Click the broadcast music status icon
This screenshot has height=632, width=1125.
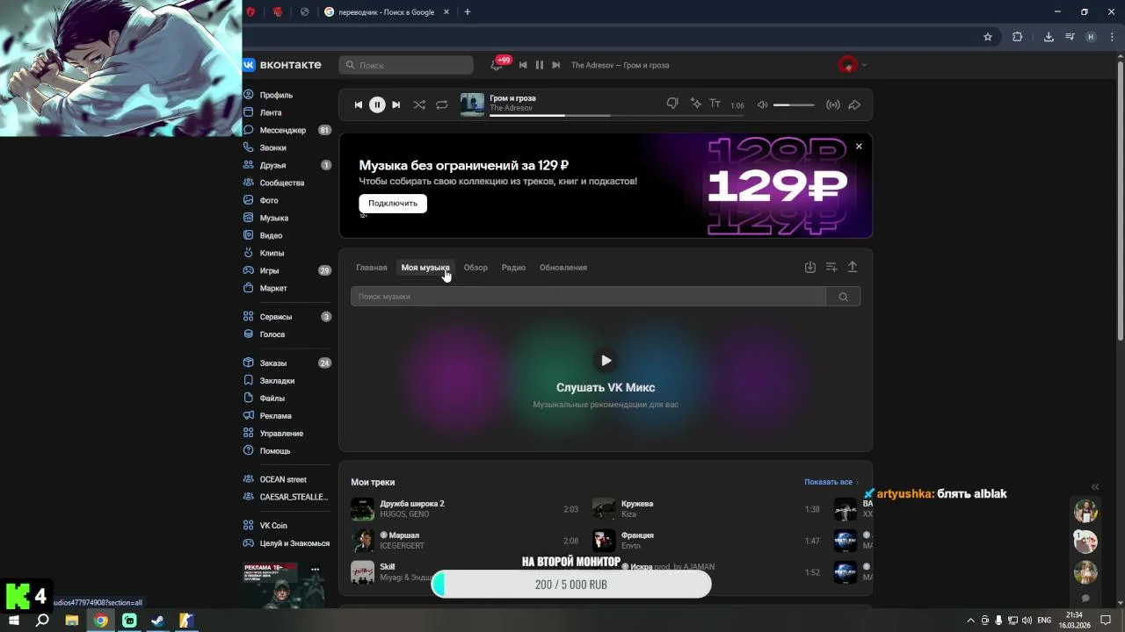coord(832,104)
